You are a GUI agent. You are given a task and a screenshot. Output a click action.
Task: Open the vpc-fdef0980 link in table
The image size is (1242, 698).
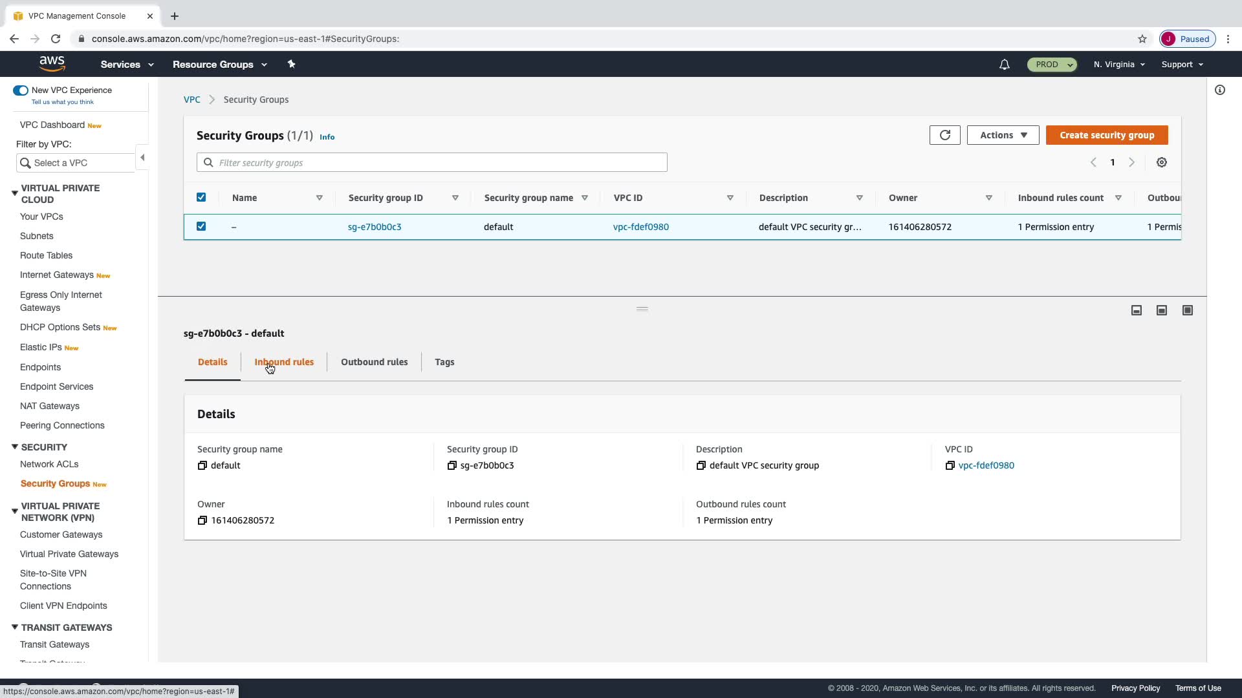(x=640, y=227)
